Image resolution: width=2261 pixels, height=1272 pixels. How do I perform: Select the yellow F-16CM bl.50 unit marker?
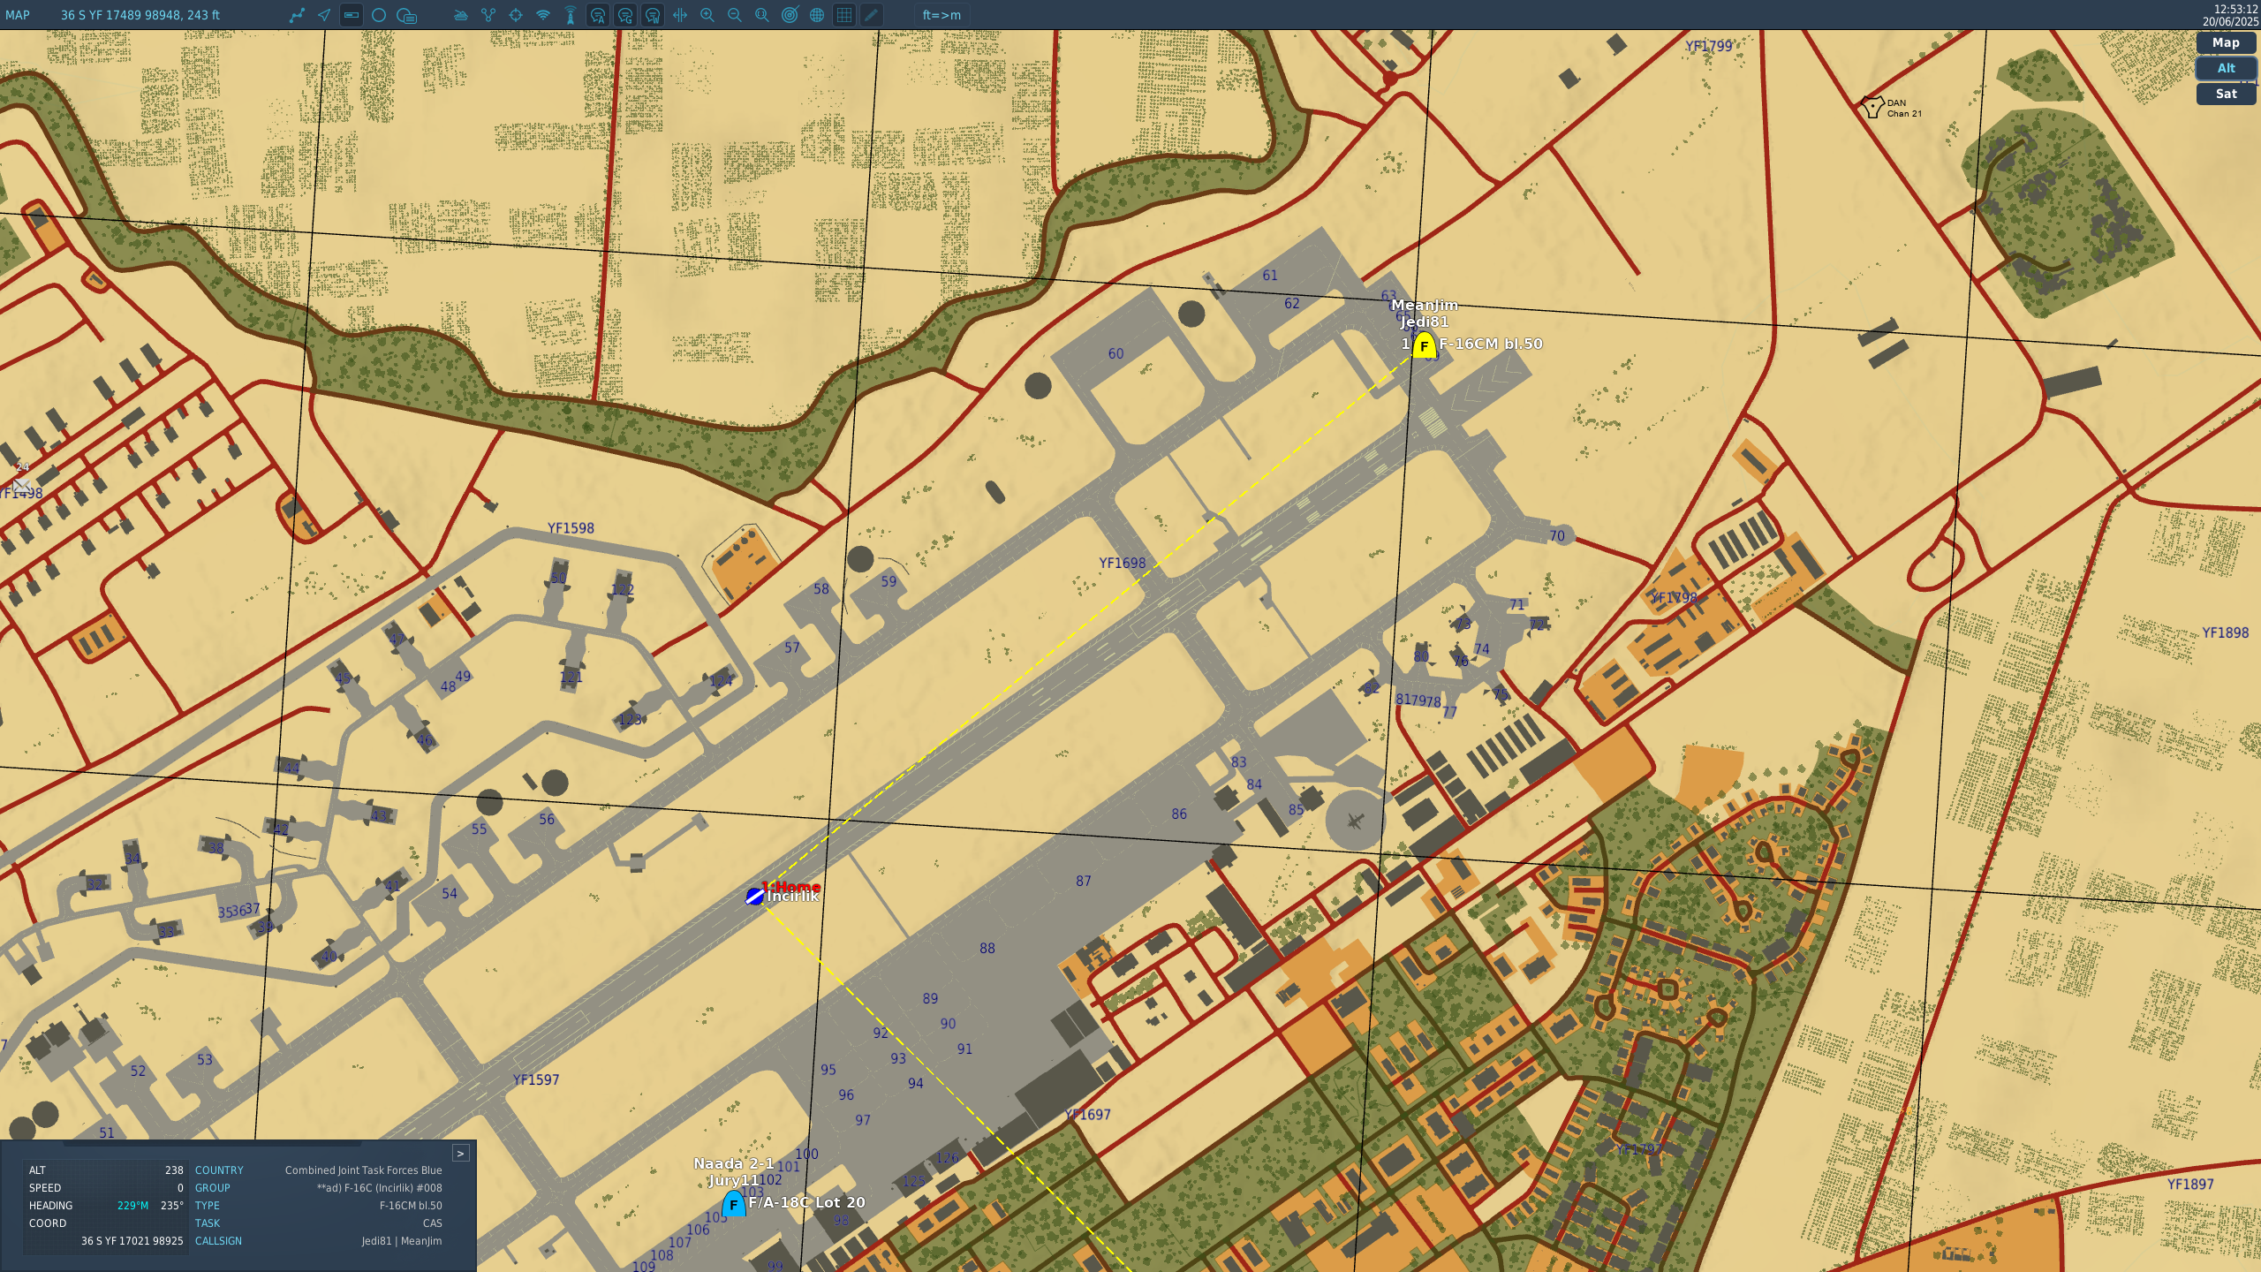pos(1424,345)
